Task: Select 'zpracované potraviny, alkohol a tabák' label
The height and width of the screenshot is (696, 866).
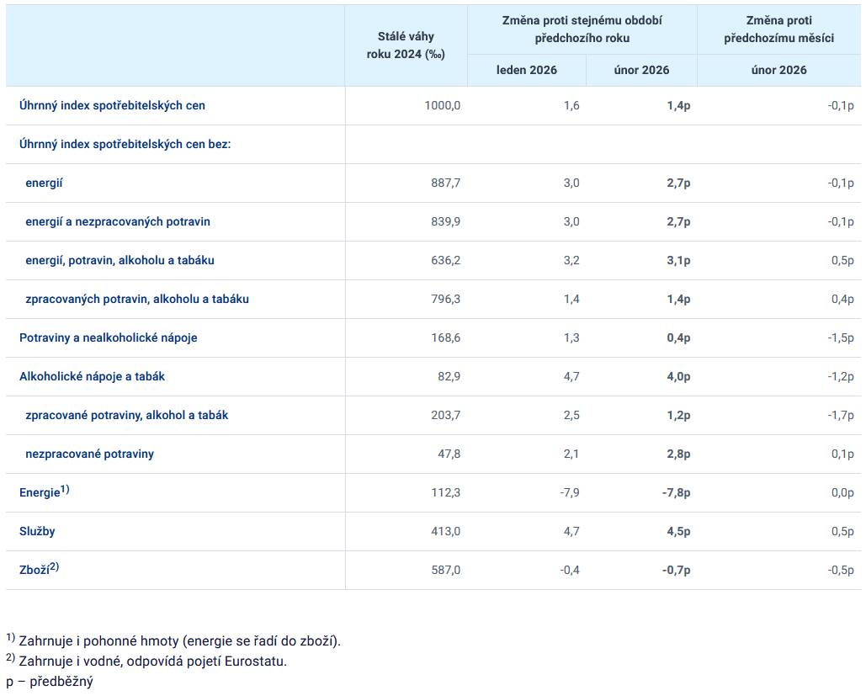Action: pyautogui.click(x=127, y=416)
